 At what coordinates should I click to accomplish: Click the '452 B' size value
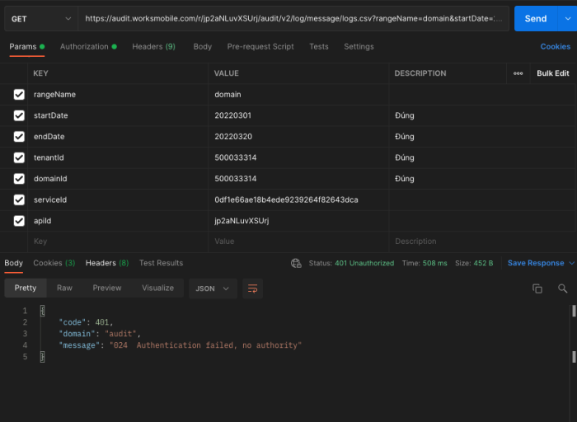click(x=483, y=263)
